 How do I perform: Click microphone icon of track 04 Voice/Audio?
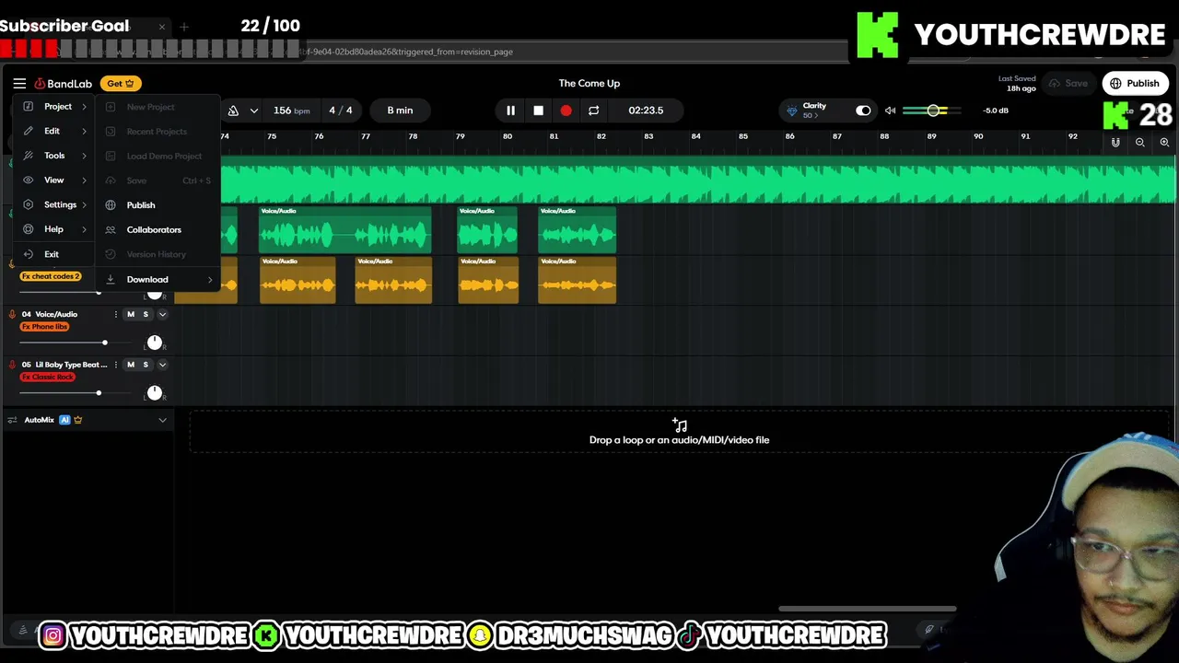tap(12, 315)
